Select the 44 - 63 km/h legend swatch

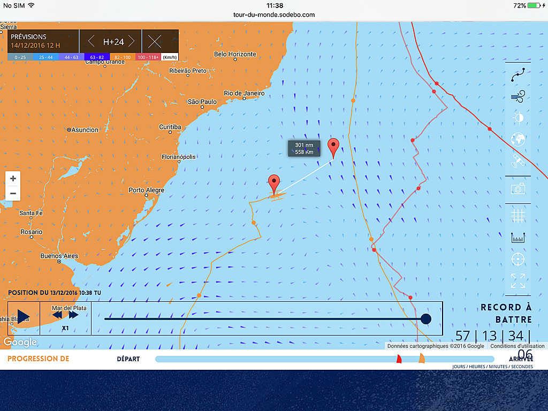pyautogui.click(x=71, y=57)
